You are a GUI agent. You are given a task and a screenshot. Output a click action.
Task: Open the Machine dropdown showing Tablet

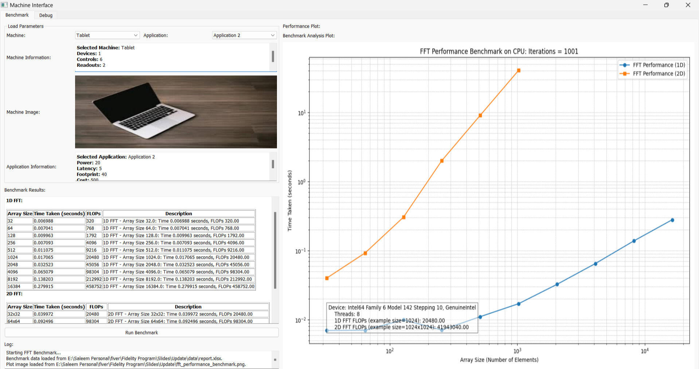coord(107,35)
